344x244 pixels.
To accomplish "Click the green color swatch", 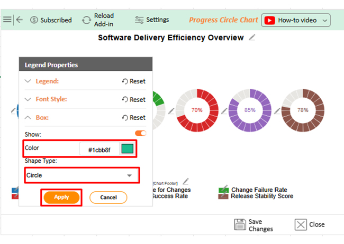I will coord(127,149).
